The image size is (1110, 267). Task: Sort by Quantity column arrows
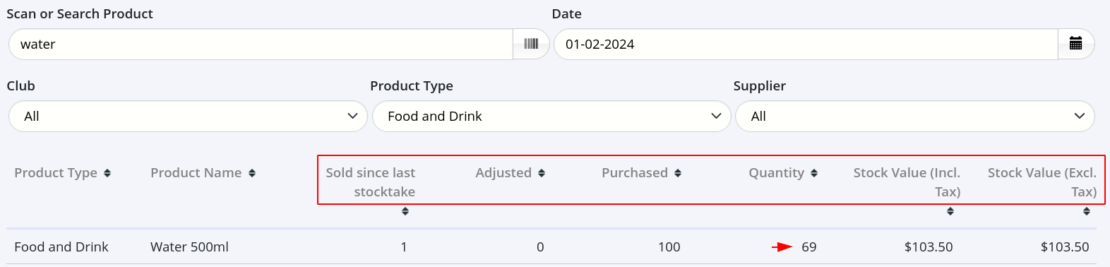(x=814, y=173)
